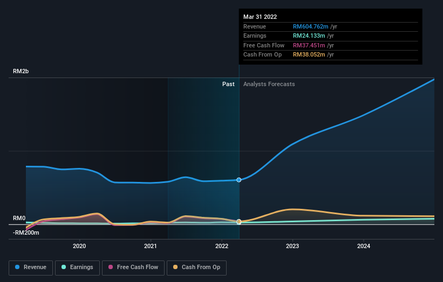Click the Past label on chart
443x282 pixels.
[228, 84]
